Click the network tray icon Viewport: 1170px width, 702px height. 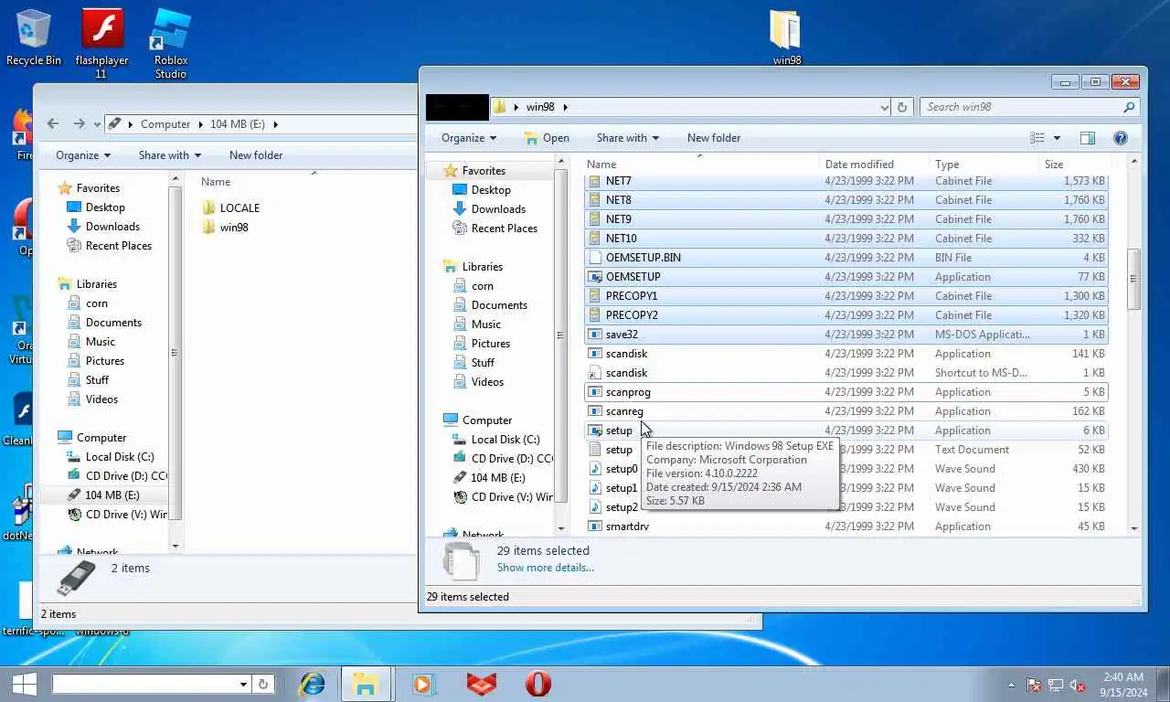[1056, 685]
